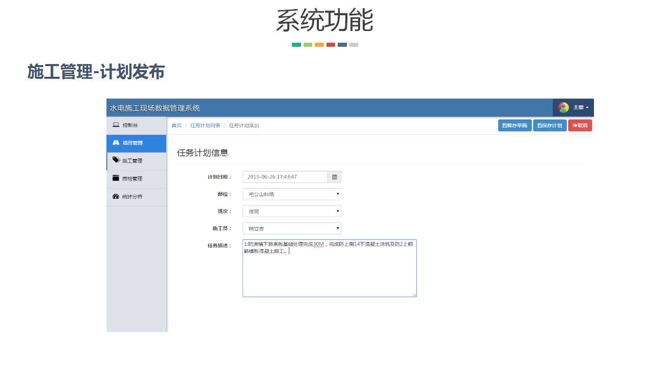652x366 pixels.
Task: Open 控制台 in the sidebar
Action: point(137,126)
